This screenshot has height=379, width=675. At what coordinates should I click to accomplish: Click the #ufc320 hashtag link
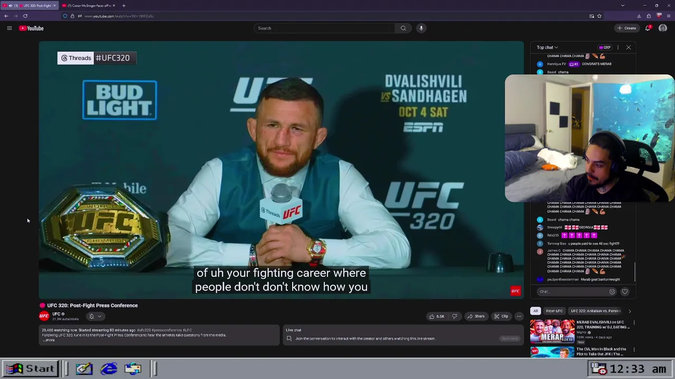click(x=143, y=330)
